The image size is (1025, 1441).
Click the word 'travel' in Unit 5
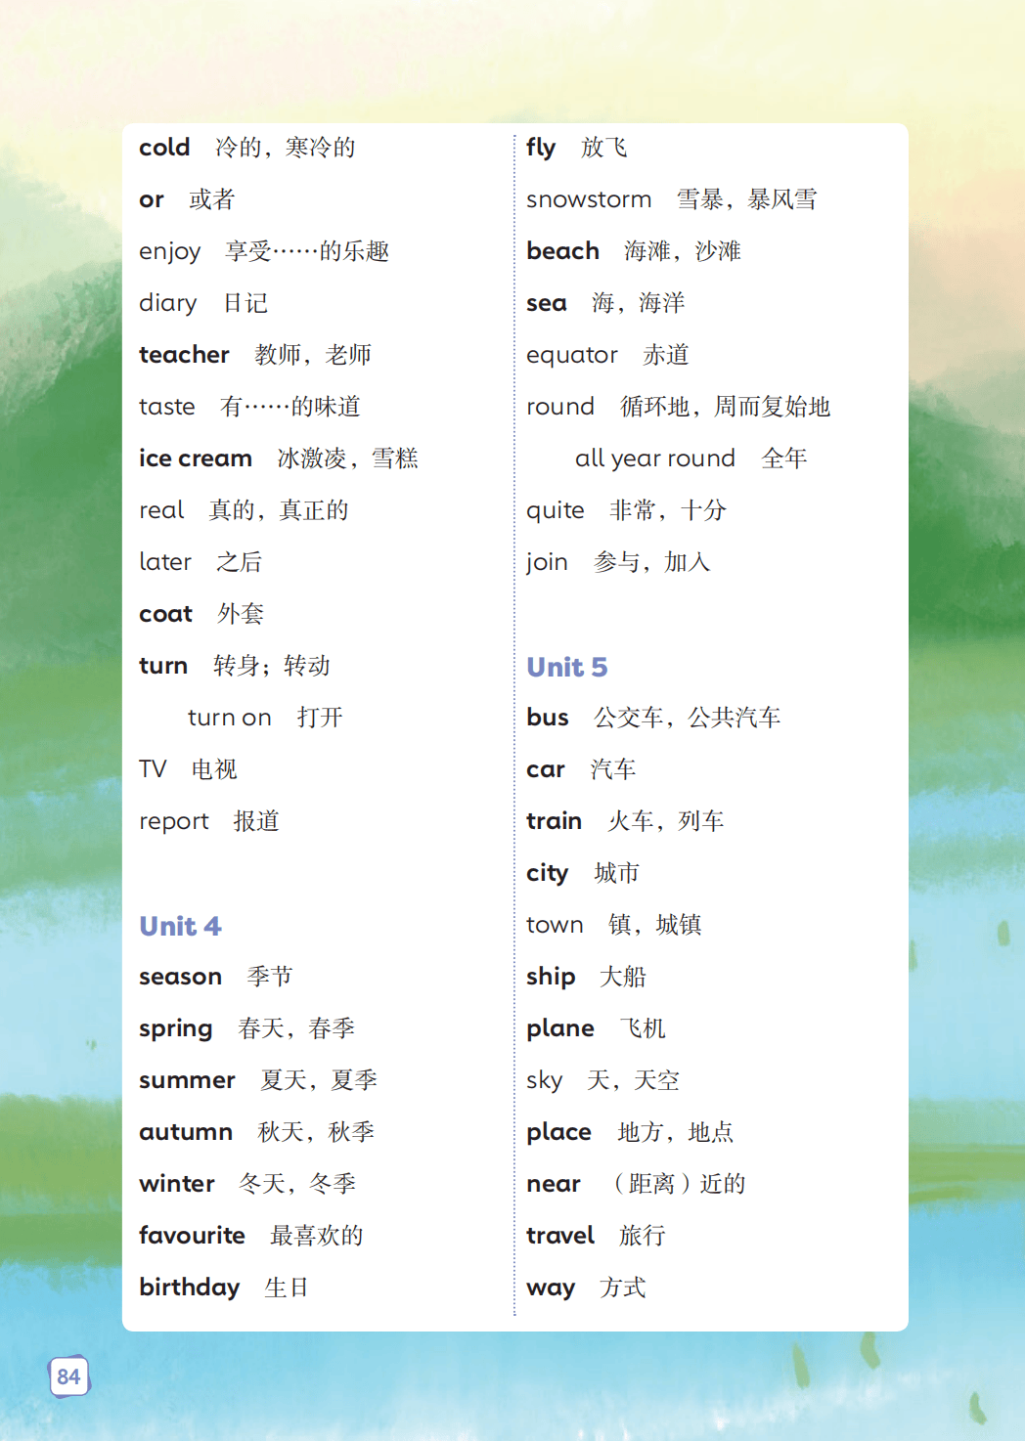[x=559, y=1236]
